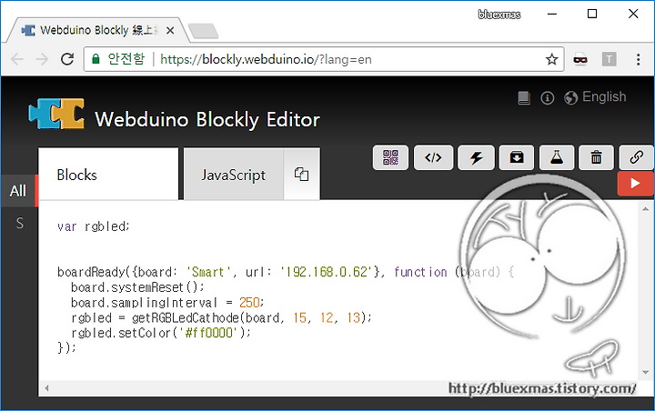
Task: Select the S category in sidebar
Action: tap(19, 223)
